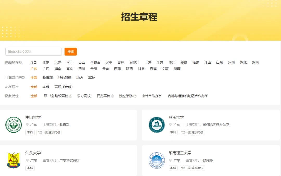Image resolution: width=281 pixels, height=176 pixels.
Task: Select 山东 from location list
Action: 220,63
